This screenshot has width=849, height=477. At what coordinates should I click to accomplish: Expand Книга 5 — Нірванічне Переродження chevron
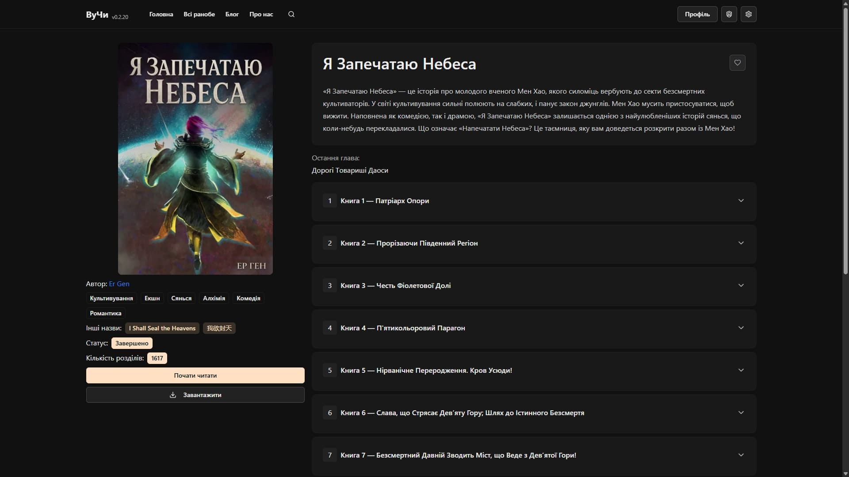click(x=741, y=370)
